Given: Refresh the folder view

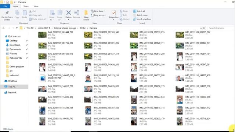Looking at the screenshot, I should [204, 28].
